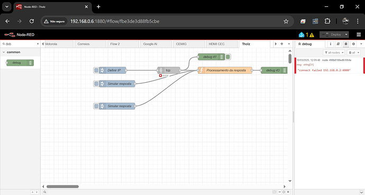The width and height of the screenshot is (365, 195).
Task: Trigger the Definir IP inject button
Action: coord(96,70)
